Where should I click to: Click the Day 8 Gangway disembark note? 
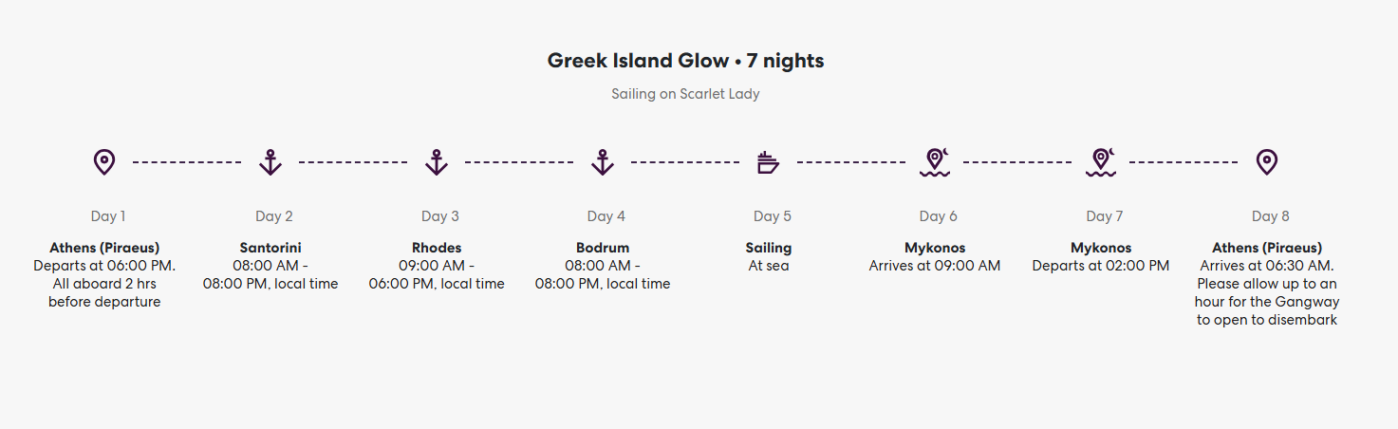click(x=1267, y=302)
